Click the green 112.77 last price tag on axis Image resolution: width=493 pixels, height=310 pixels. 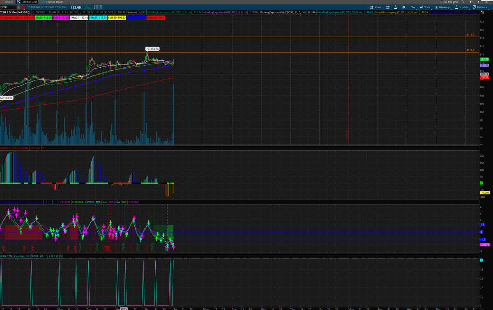pyautogui.click(x=484, y=59)
